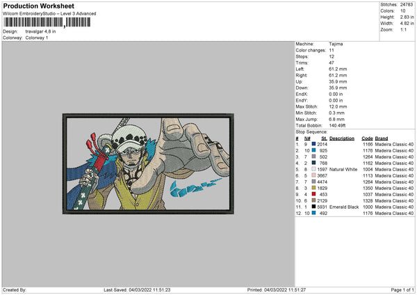Screen dimensions: 417x295
Task: Click the Printed timestamp '04/03/2022 11:51:27'
Action: click(285, 289)
